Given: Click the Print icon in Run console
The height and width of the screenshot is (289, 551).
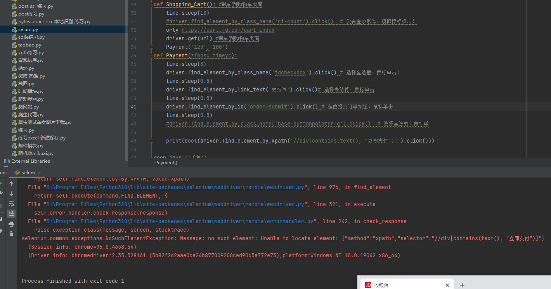Looking at the screenshot, I should click(x=11, y=224).
